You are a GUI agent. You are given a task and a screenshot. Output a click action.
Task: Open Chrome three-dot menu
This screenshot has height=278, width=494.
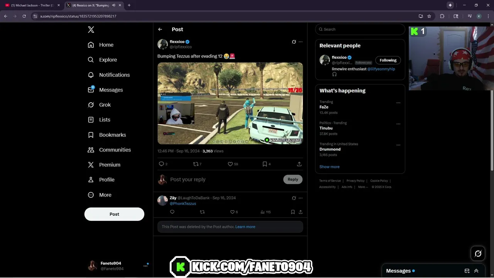(488, 16)
